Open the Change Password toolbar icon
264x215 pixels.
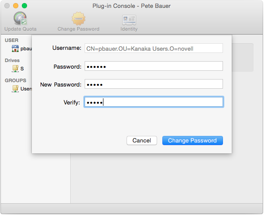79,19
